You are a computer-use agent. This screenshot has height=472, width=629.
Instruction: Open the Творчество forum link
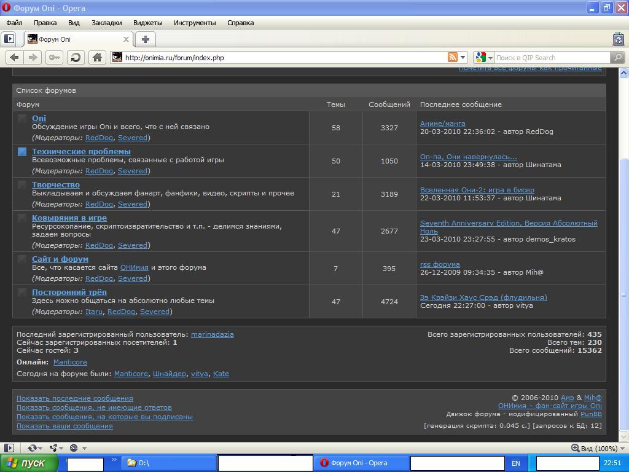pyautogui.click(x=56, y=184)
